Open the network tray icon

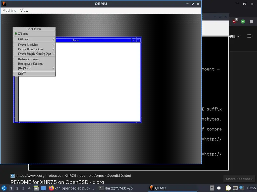(235, 188)
